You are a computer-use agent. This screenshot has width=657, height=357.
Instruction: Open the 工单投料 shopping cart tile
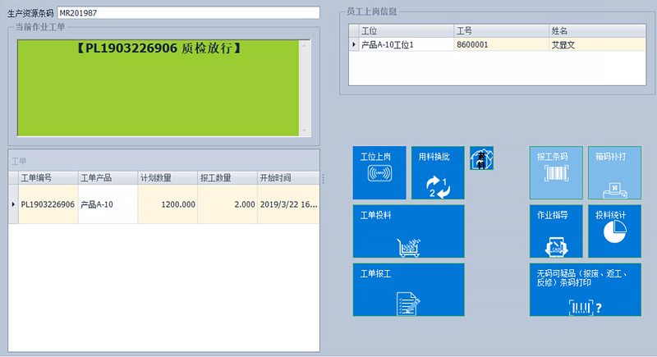click(408, 231)
